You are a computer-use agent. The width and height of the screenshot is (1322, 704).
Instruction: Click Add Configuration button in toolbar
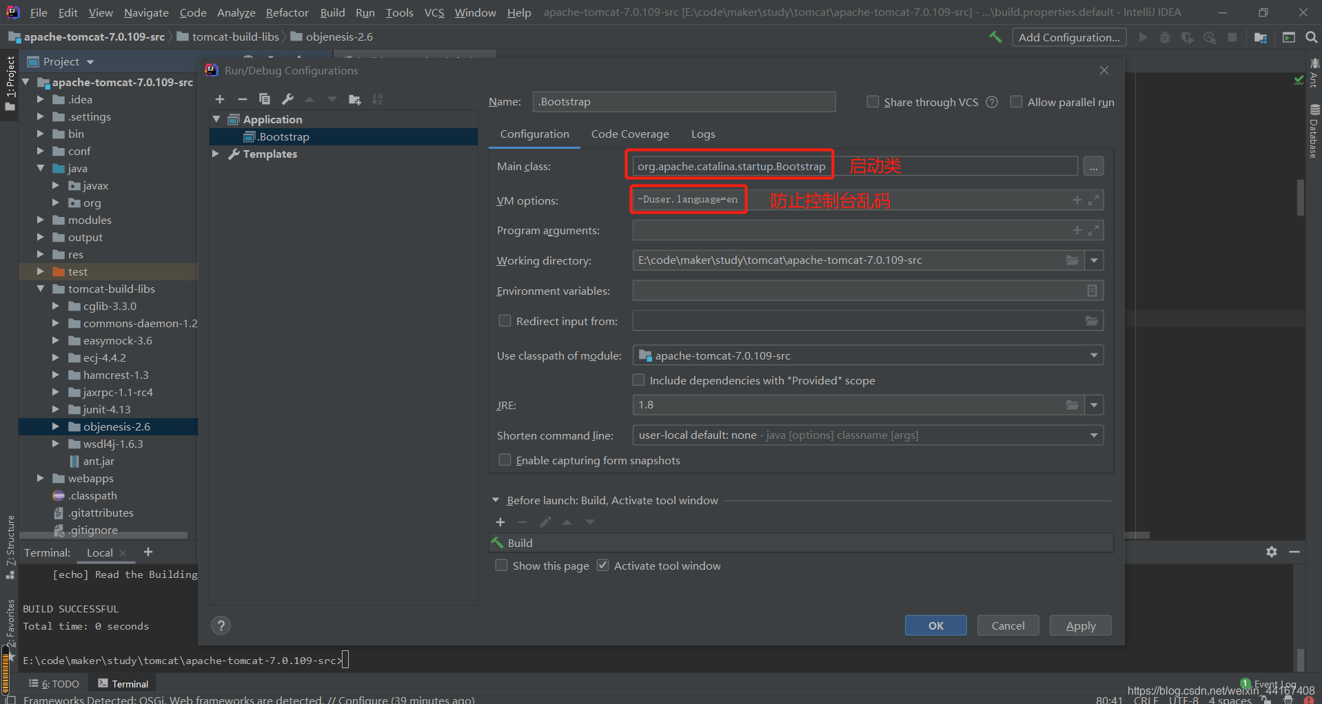[x=1069, y=37]
